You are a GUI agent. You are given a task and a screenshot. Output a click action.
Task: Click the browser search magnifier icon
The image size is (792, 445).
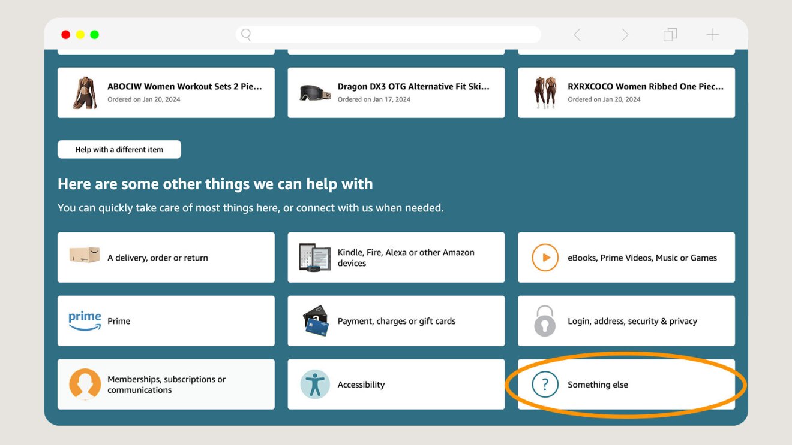coord(246,35)
